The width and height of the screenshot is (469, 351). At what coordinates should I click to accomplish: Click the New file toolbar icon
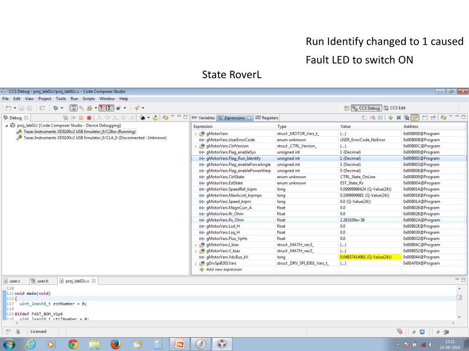8,108
